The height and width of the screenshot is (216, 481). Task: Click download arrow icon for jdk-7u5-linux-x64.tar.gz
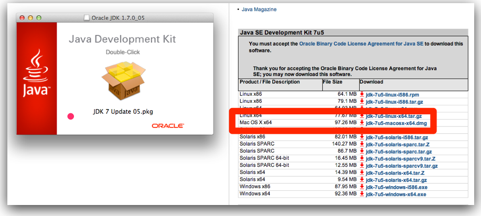(x=362, y=116)
